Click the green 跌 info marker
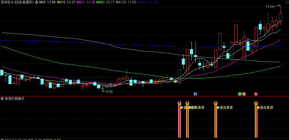The width and height of the screenshot is (289, 140). point(240,94)
